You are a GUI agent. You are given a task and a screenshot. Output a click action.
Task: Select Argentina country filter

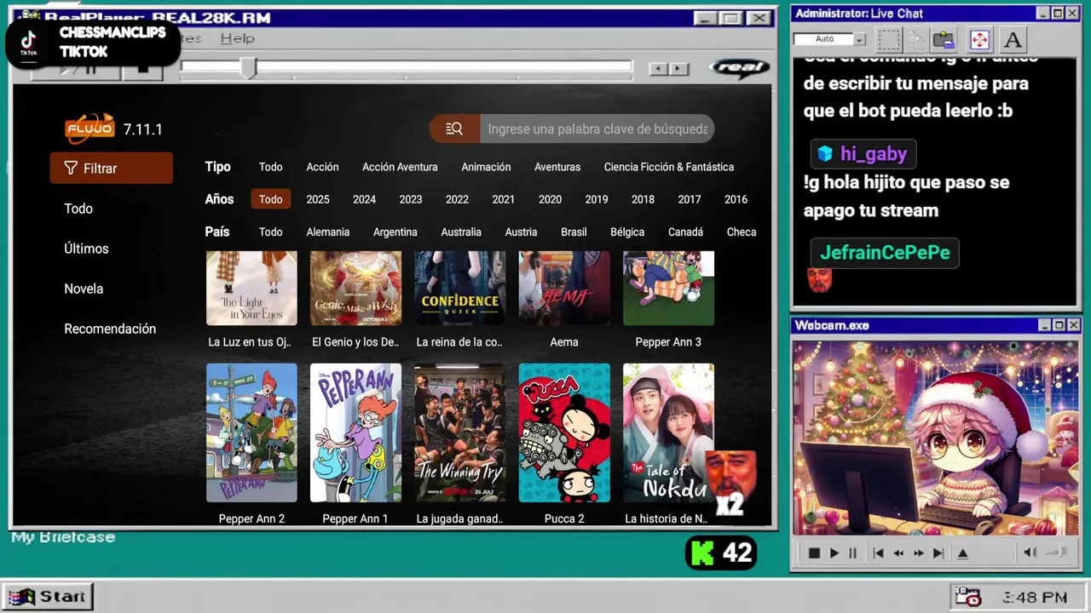395,232
